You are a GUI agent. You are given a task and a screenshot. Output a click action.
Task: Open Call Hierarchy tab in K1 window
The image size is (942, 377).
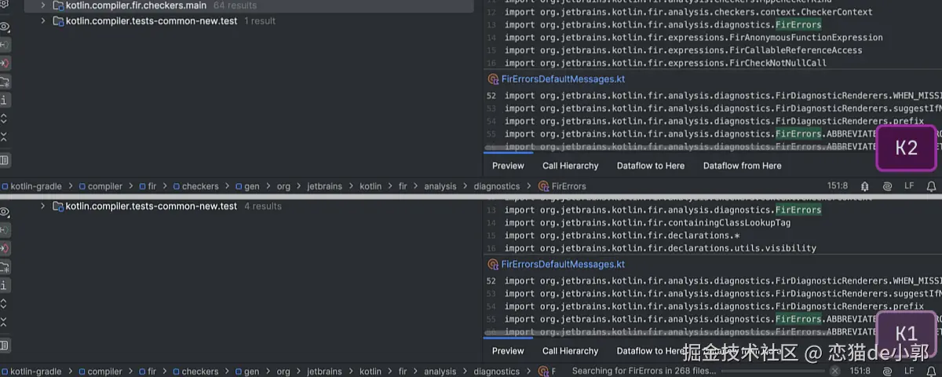point(571,351)
